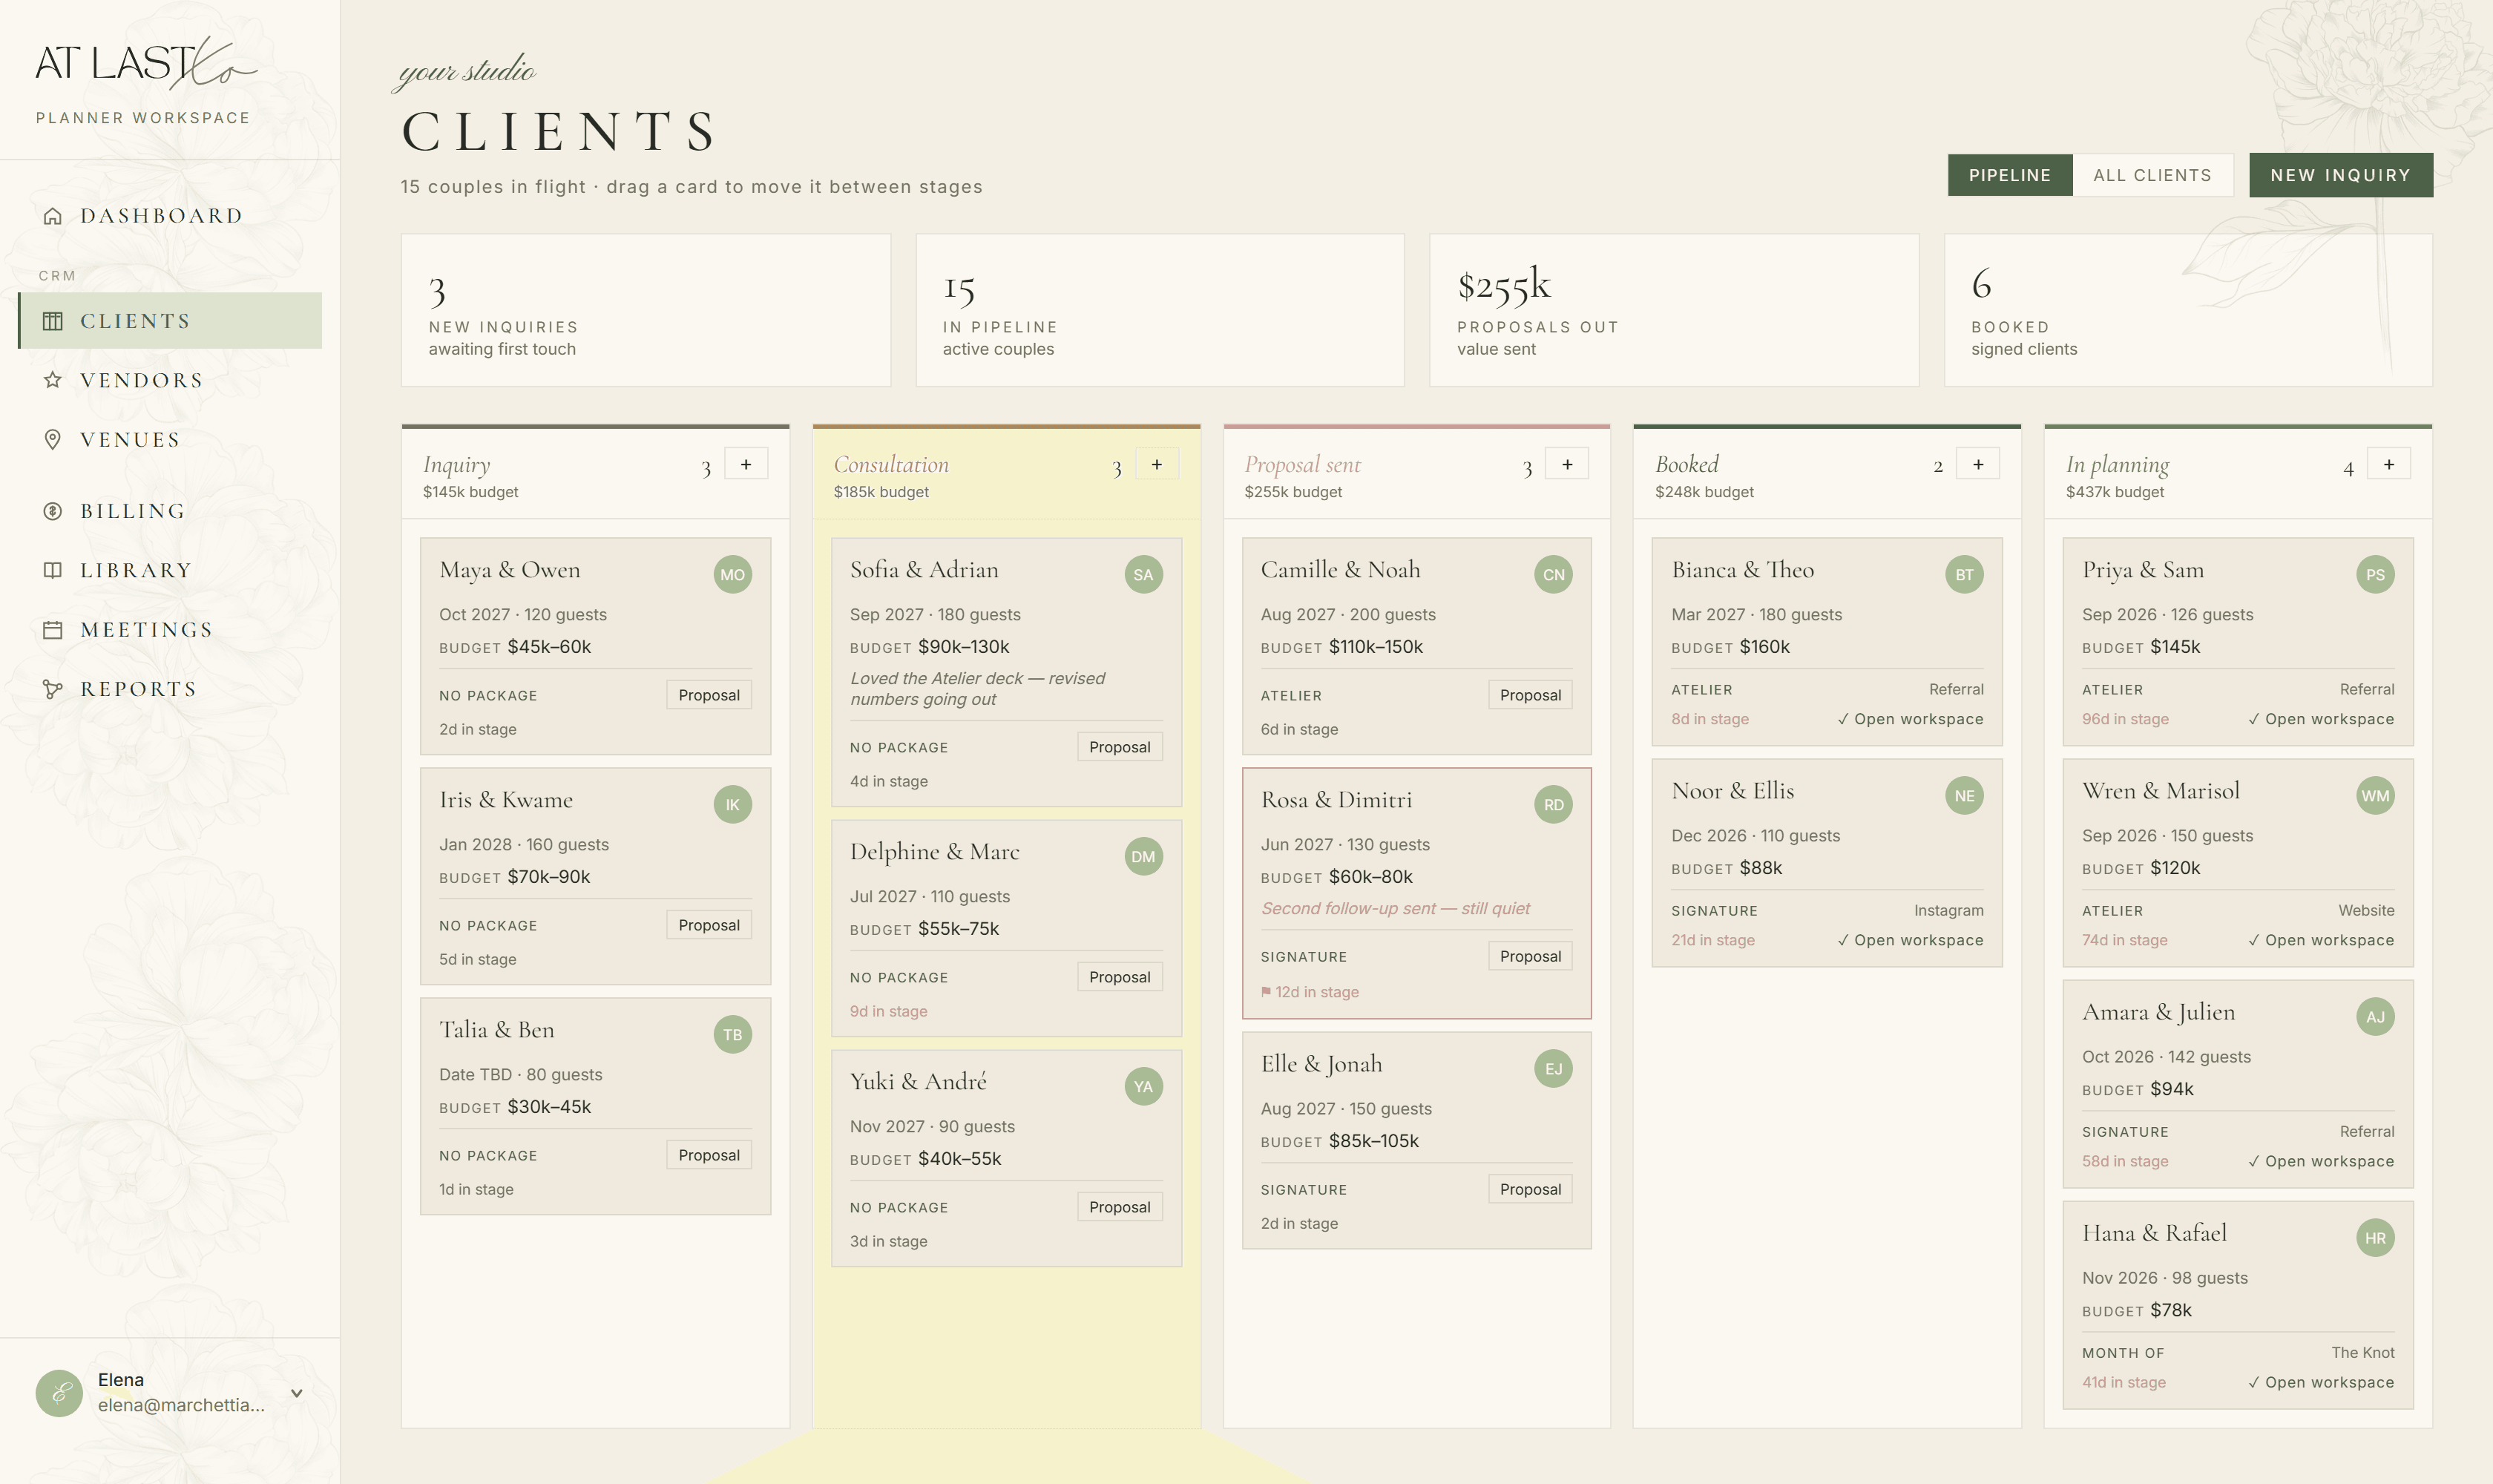Open workspace for Noor & Ellis
Viewport: 2493px width, 1484px height.
click(x=1910, y=940)
